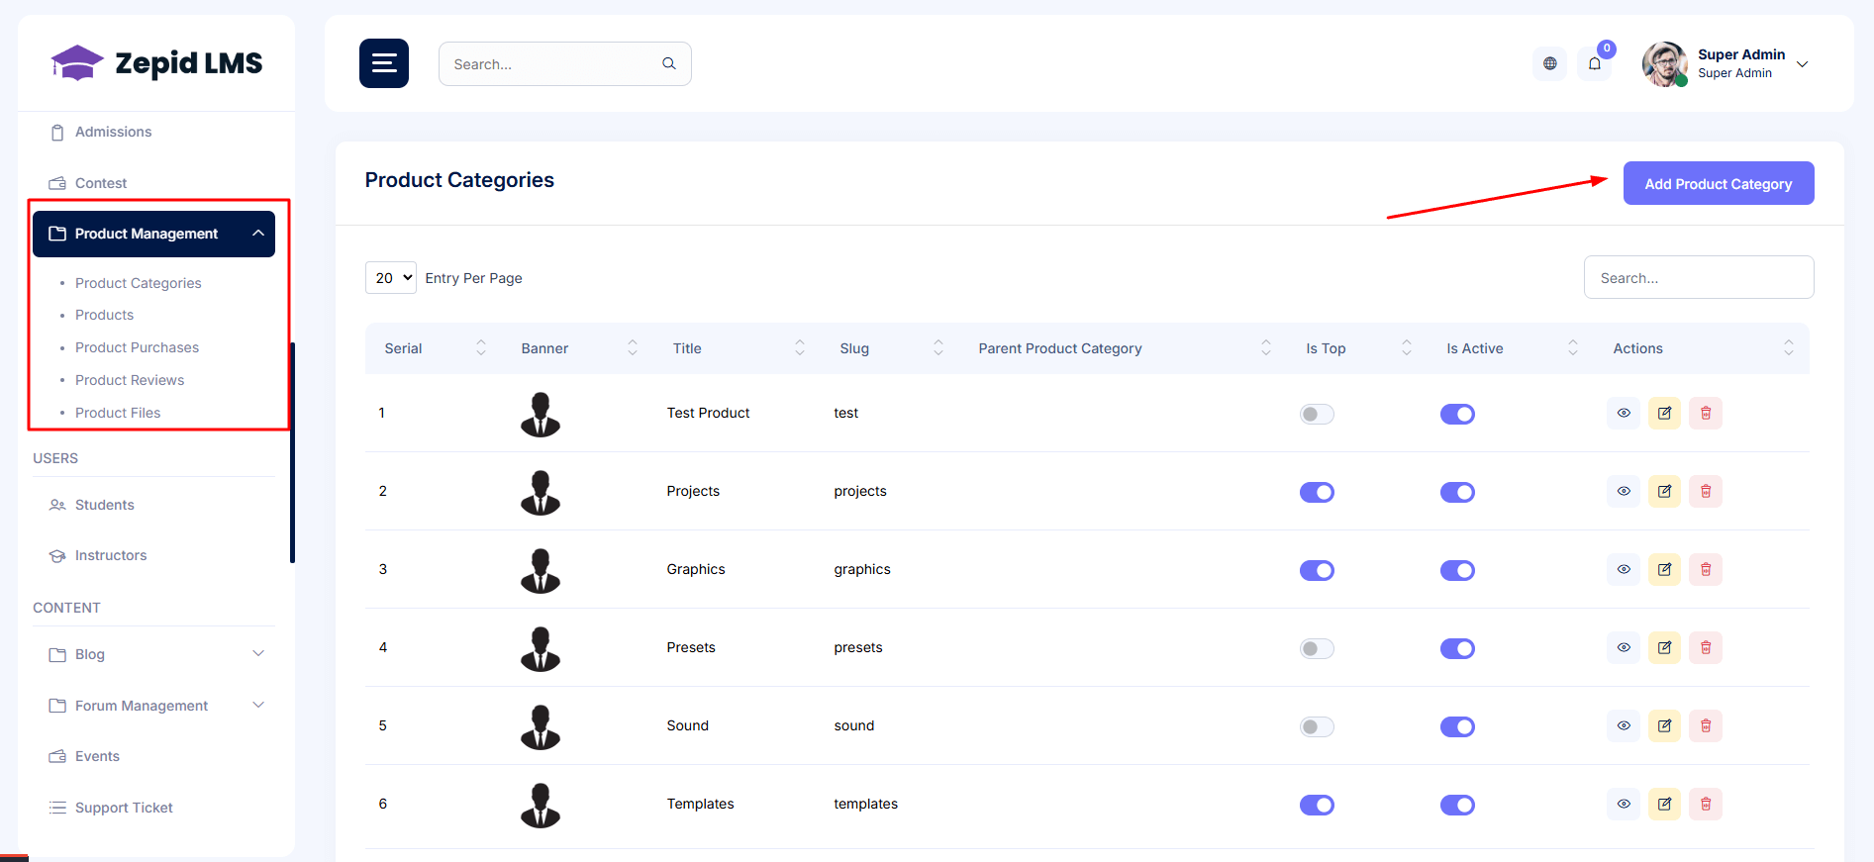
Task: Open the notifications bell icon
Action: point(1595,63)
